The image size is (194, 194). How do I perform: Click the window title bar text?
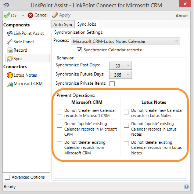point(96,6)
